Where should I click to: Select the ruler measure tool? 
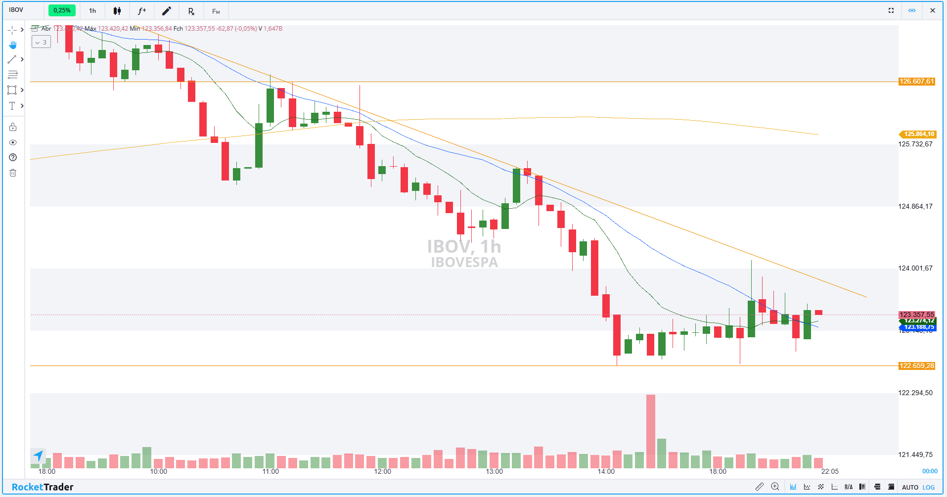point(760,487)
